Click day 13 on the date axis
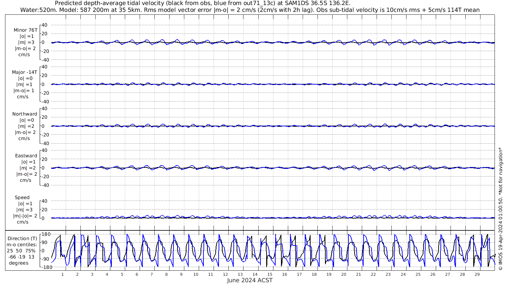 [240, 274]
